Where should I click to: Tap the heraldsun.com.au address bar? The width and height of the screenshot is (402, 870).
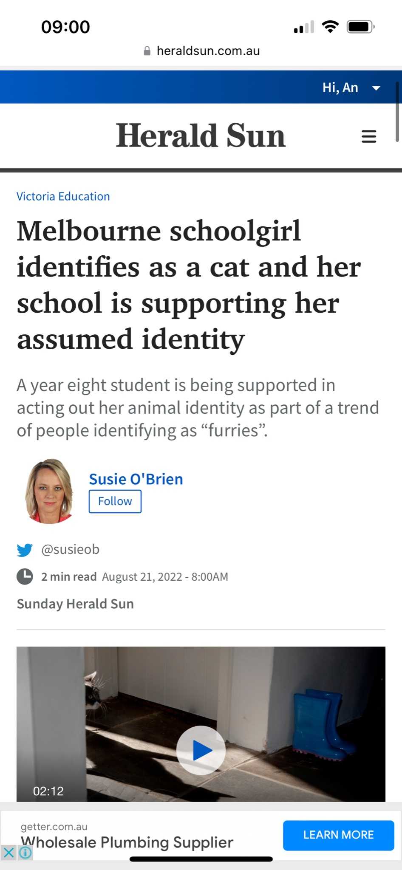pyautogui.click(x=208, y=51)
